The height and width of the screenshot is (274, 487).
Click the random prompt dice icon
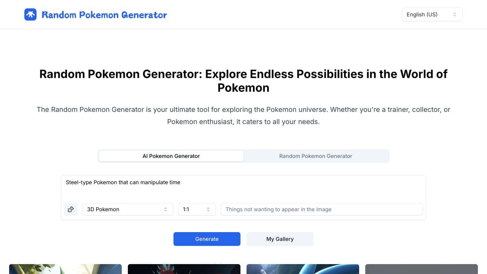[x=71, y=209]
